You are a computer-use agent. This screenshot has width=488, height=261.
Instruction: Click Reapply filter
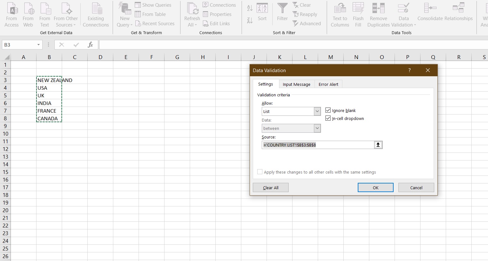[x=305, y=14]
